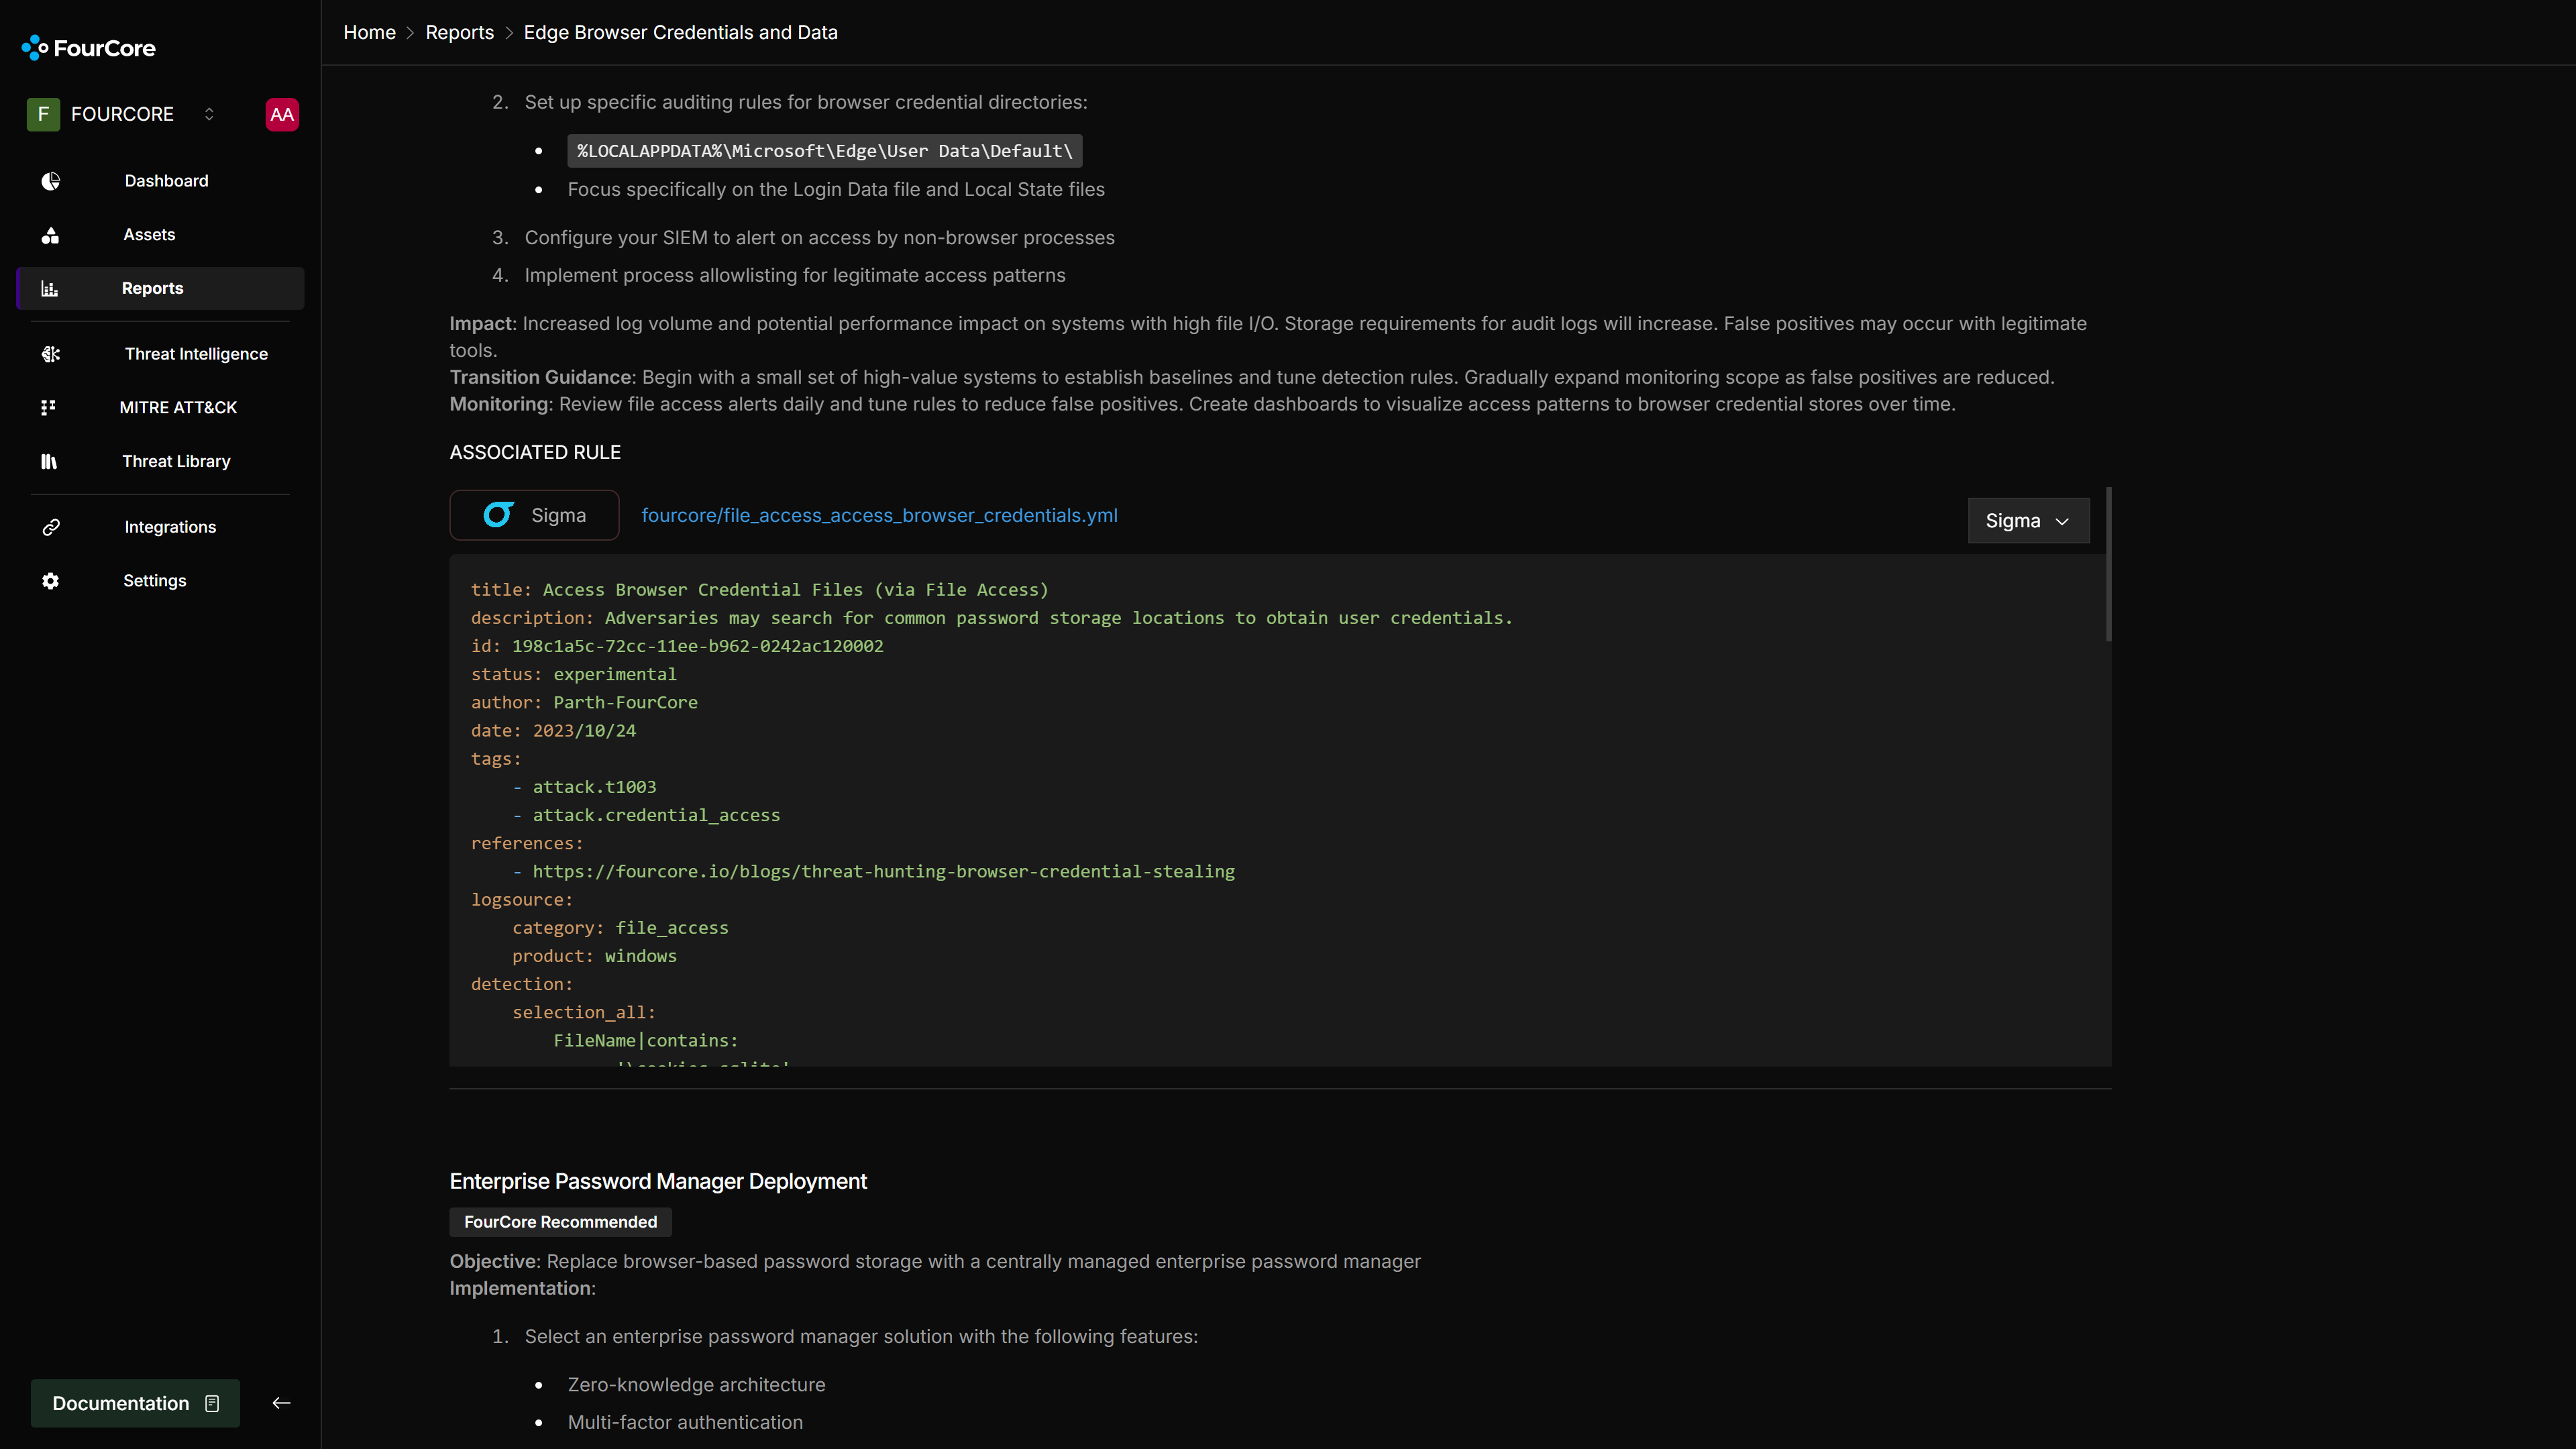Click the status: experimental line

click(x=573, y=674)
